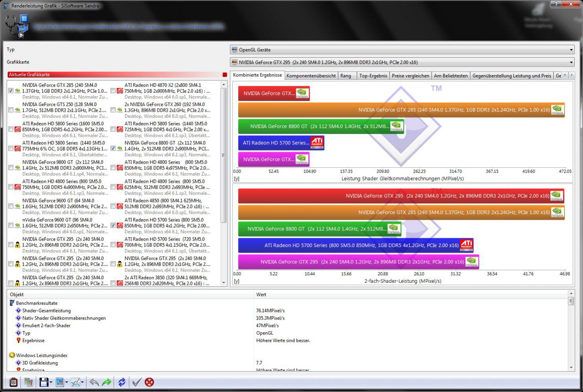Viewport: 583px width, 392px height.
Task: Open the Preise vergleichen tab
Action: [410, 75]
